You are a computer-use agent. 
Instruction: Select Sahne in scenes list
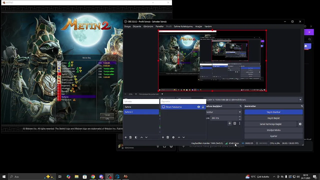coord(141,107)
